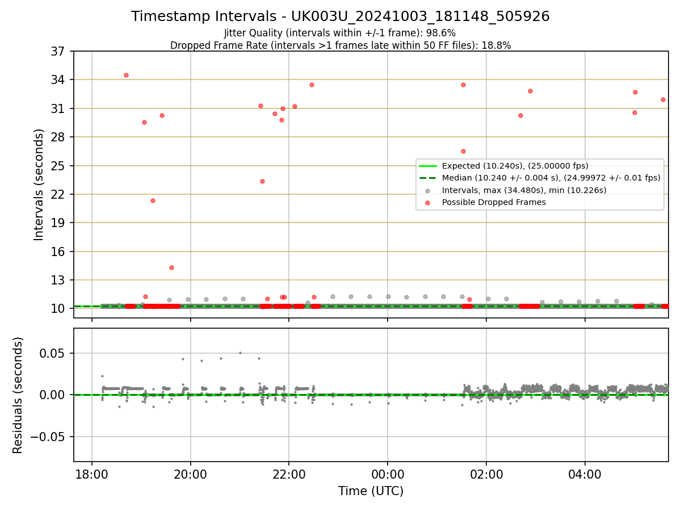Click the red point near 23 seconds
Image resolution: width=681 pixels, height=511 pixels.
tap(262, 181)
